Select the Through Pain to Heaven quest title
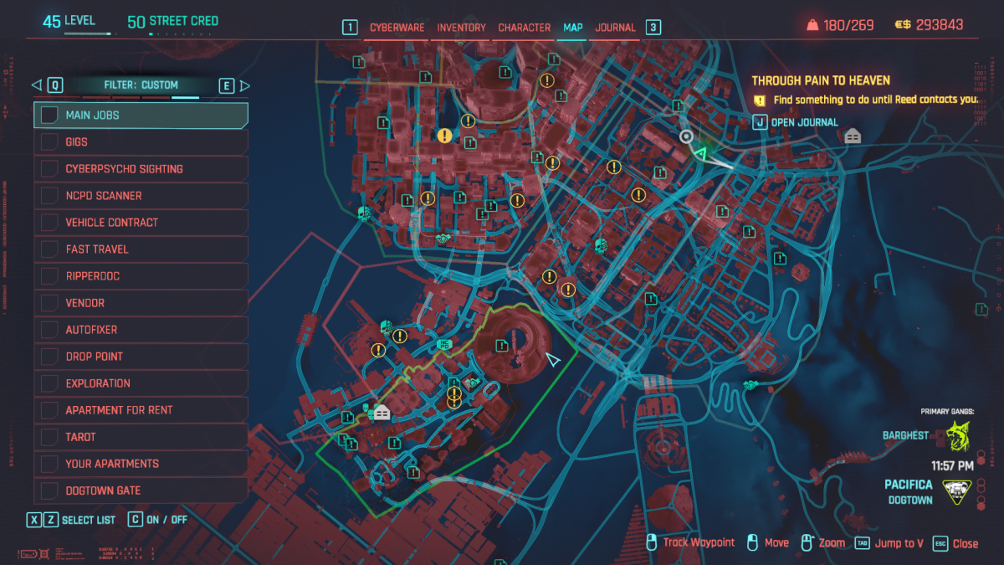1004x565 pixels. tap(820, 80)
